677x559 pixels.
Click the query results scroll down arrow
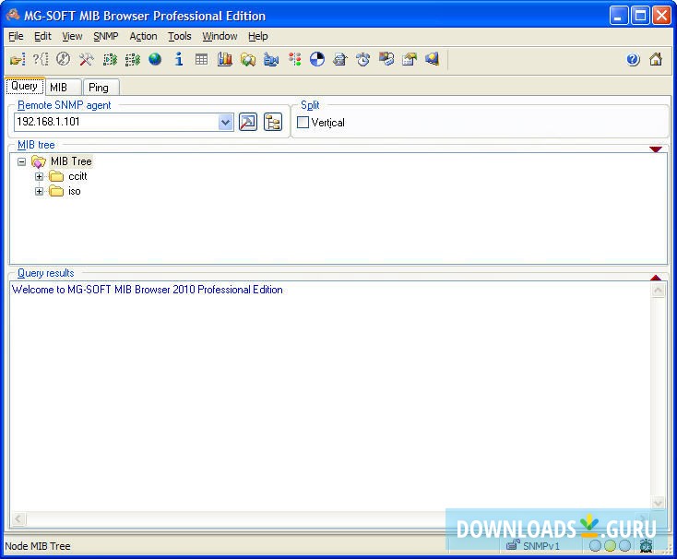point(658,503)
